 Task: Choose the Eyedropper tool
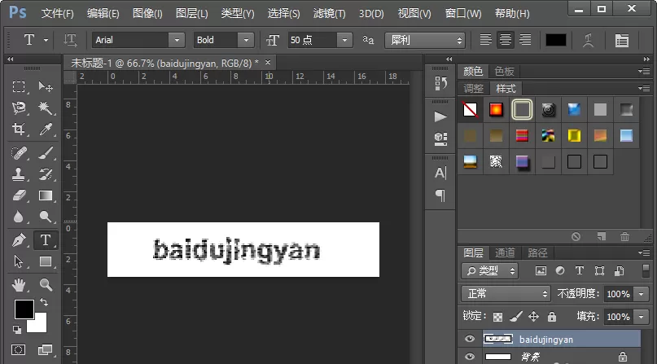[46, 129]
